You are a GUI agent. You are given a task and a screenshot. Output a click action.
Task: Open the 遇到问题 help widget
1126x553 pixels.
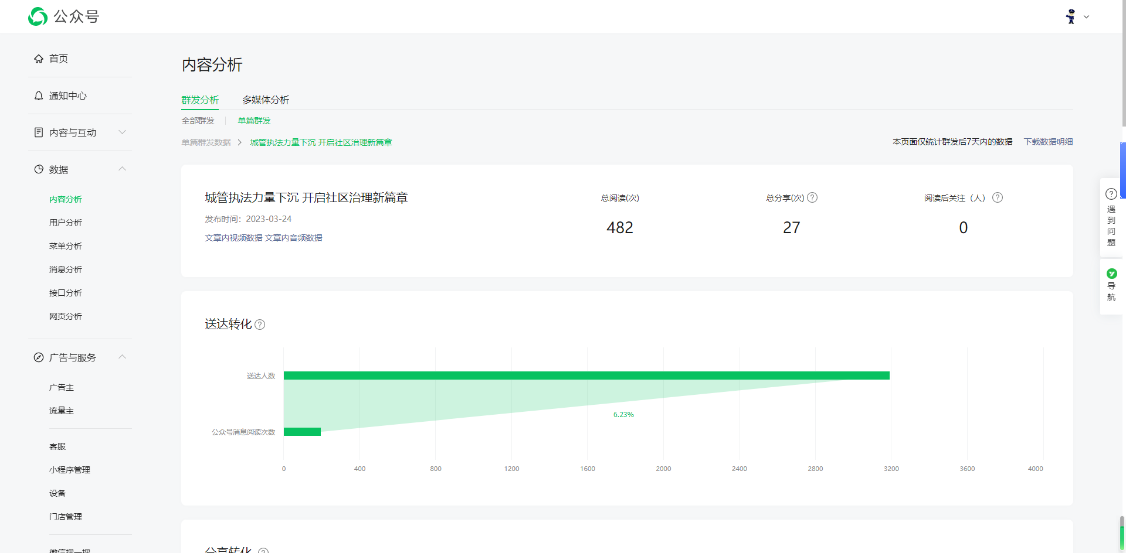click(x=1111, y=217)
